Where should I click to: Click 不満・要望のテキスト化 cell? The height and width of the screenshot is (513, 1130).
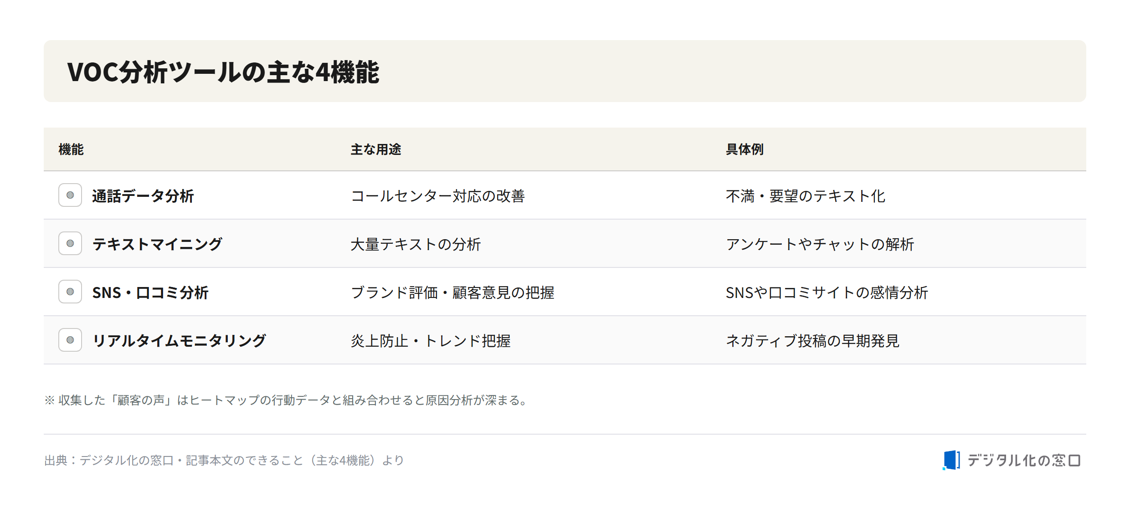pyautogui.click(x=806, y=196)
